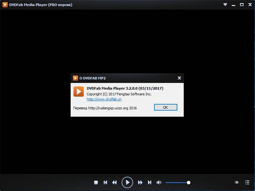Start playback with the round play button
Screen dimensions: 255x191
tap(127, 182)
